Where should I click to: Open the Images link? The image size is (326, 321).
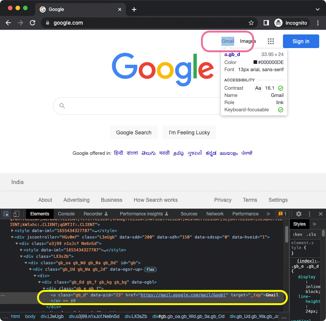248,41
